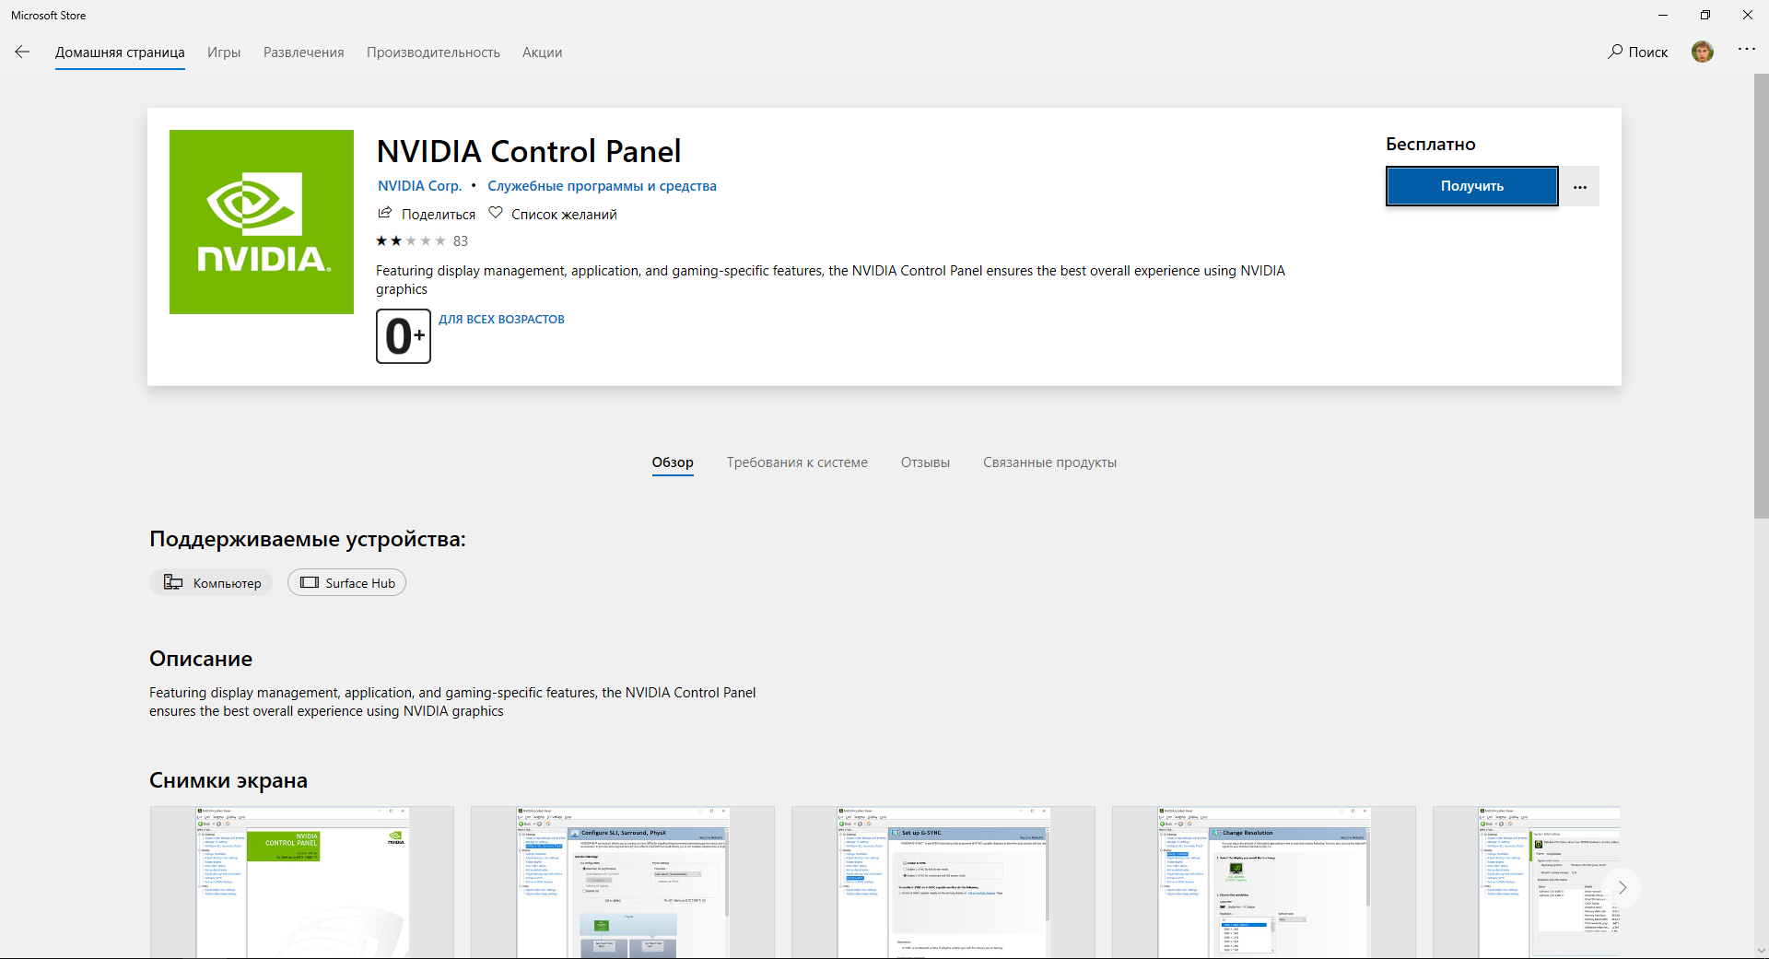Select the Компьютер device chip

click(x=211, y=582)
